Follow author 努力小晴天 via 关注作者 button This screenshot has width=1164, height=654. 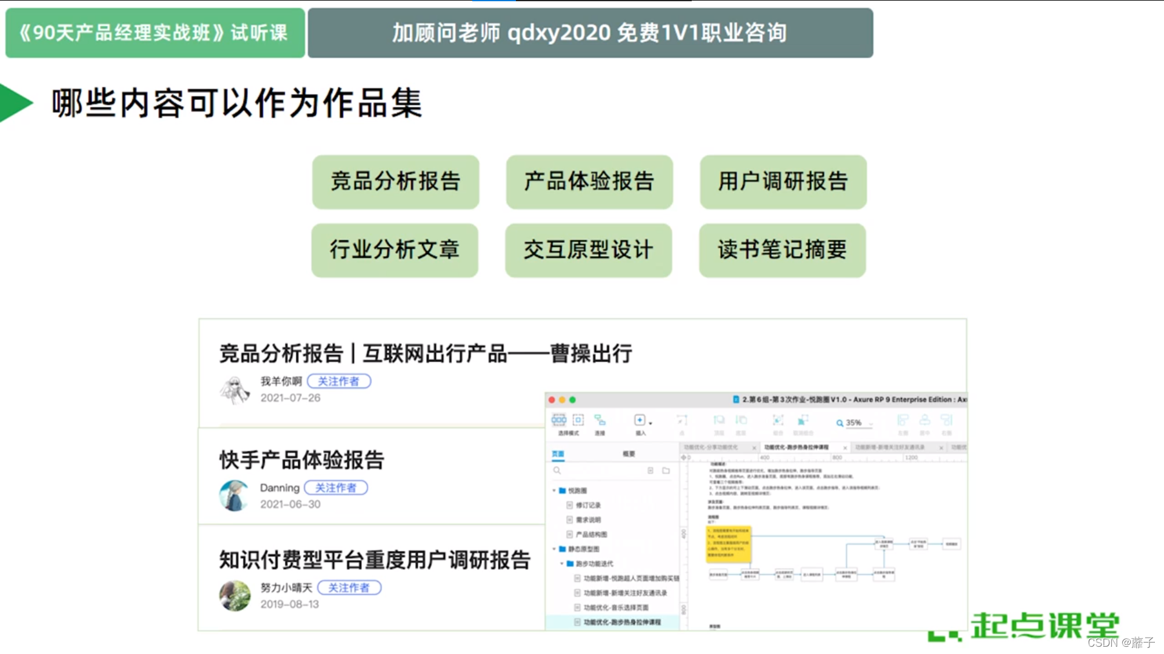click(349, 588)
